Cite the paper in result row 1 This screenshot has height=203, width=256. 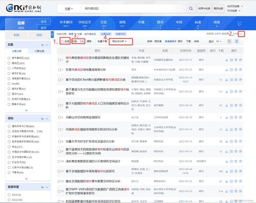(x=240, y=60)
